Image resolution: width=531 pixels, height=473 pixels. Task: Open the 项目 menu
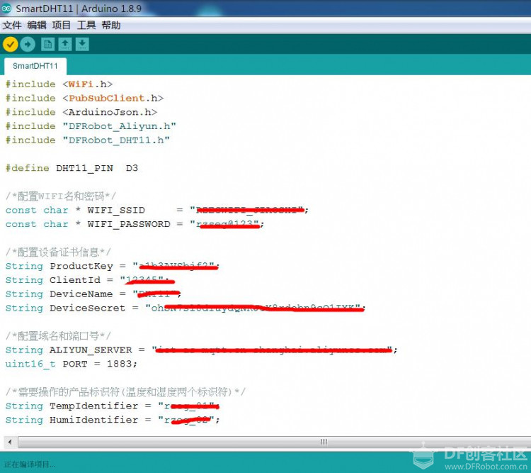[x=62, y=25]
